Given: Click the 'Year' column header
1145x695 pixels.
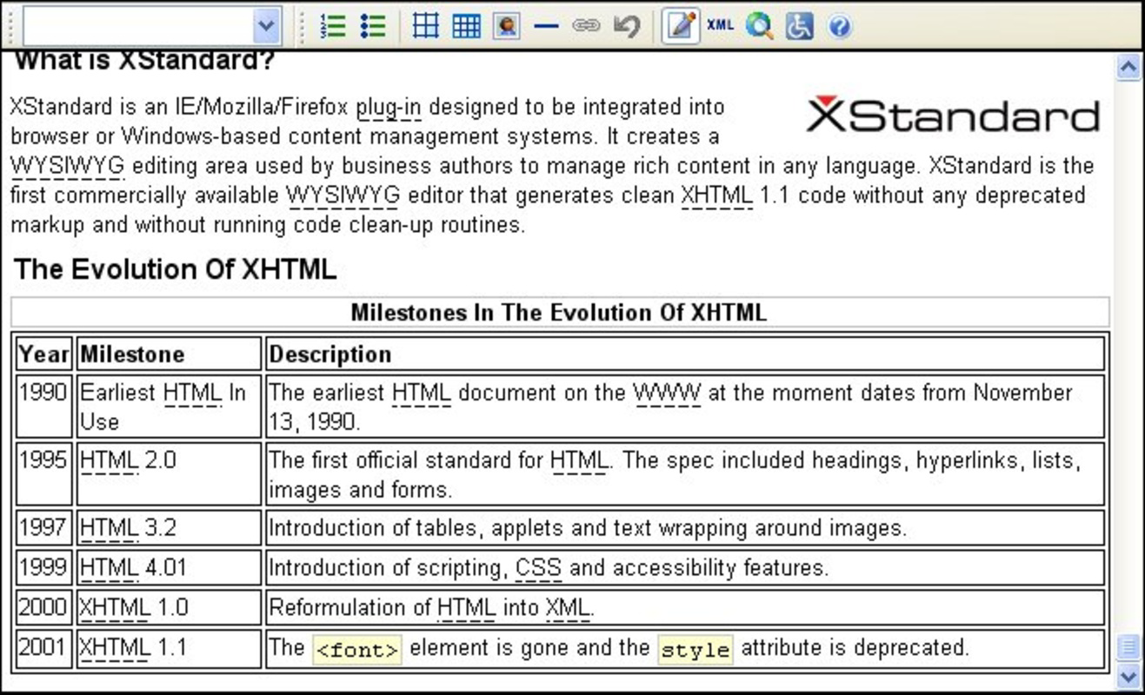Looking at the screenshot, I should pos(43,354).
